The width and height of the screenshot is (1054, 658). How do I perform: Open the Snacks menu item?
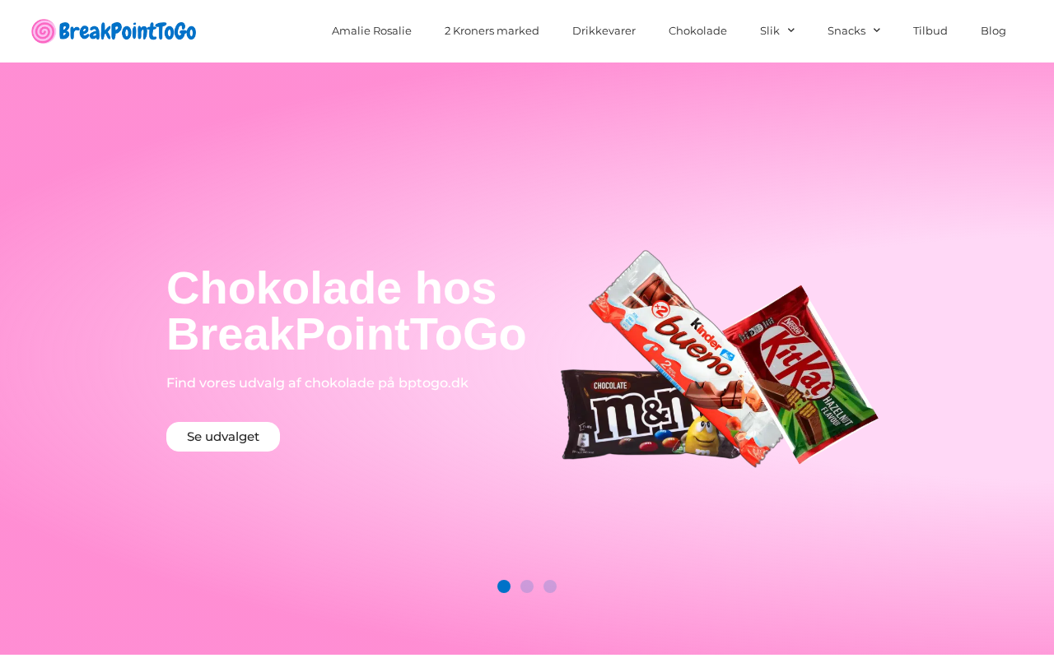pos(846,30)
